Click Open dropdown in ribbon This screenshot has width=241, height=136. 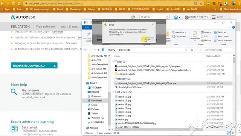[206, 32]
